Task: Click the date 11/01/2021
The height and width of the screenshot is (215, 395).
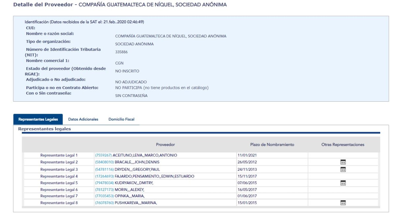Action: click(247, 155)
